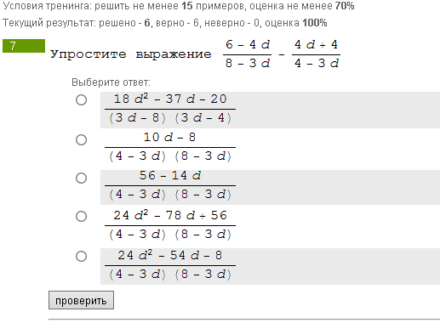Click the bold 100% score value

[x=315, y=23]
